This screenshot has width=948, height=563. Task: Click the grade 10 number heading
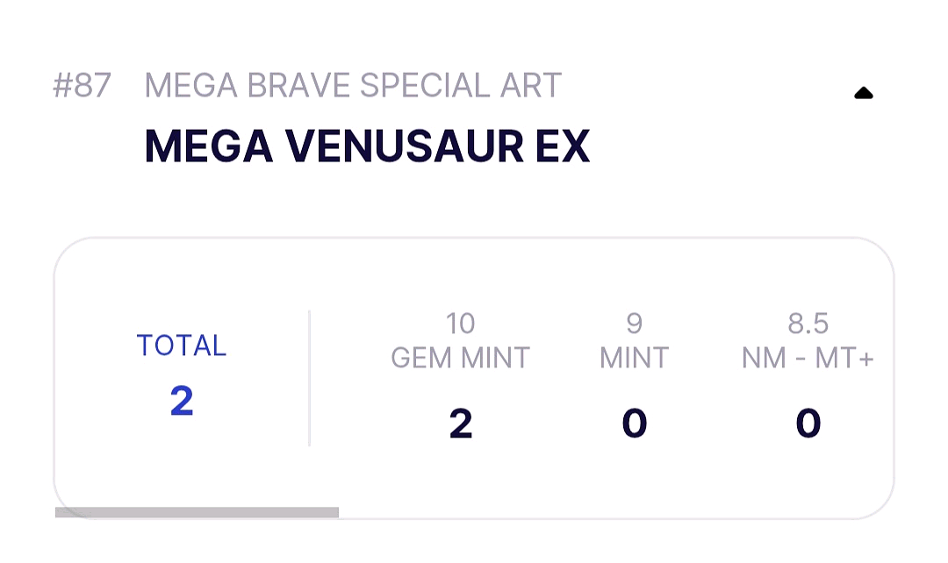[x=460, y=324]
